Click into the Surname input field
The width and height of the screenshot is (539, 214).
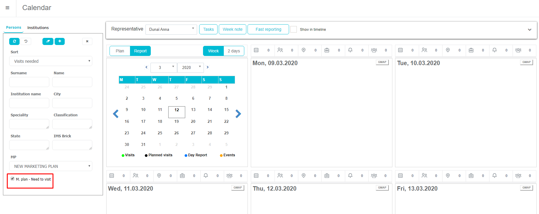29,82
